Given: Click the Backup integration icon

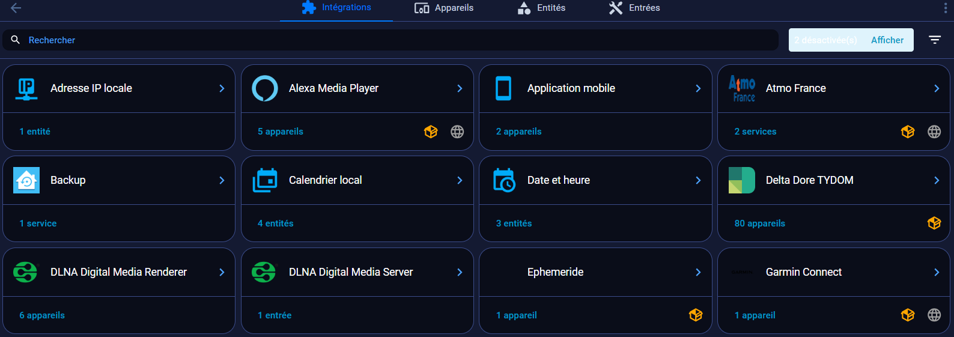Looking at the screenshot, I should coord(26,180).
